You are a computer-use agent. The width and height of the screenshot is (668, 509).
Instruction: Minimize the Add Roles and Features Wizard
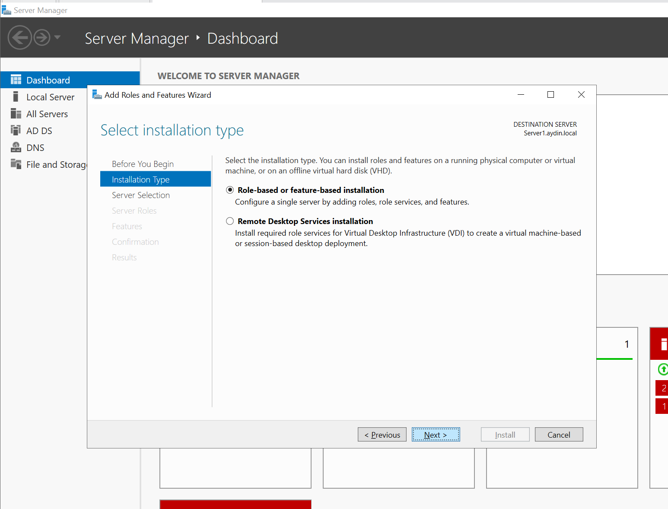tap(521, 95)
